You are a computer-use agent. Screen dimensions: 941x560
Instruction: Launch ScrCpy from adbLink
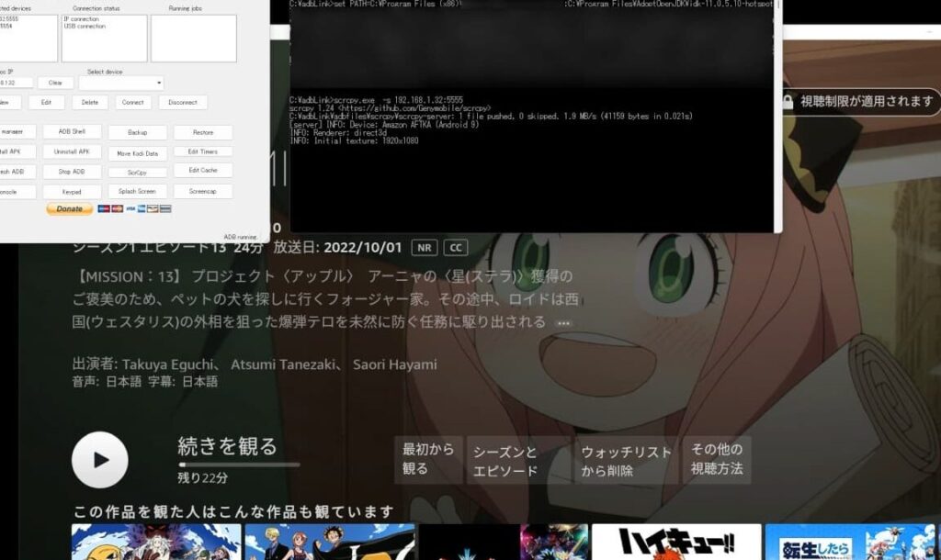pyautogui.click(x=138, y=173)
